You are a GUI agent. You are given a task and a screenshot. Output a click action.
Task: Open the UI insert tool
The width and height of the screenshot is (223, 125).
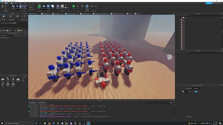coord(53,7)
